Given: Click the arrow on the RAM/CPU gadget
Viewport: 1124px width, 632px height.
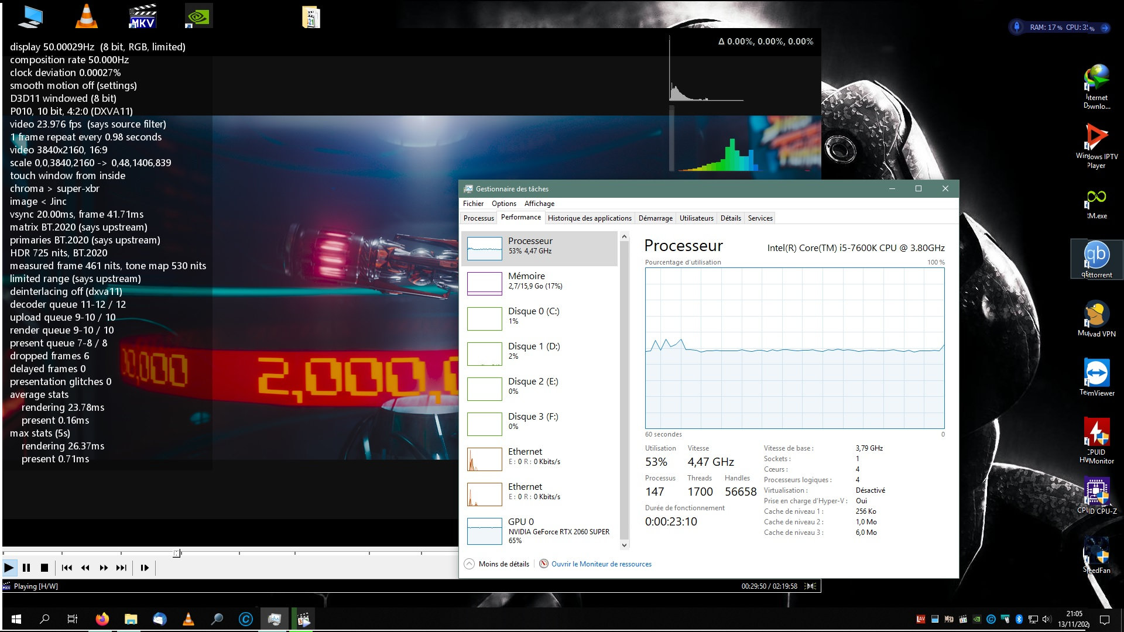Looking at the screenshot, I should click(1105, 28).
